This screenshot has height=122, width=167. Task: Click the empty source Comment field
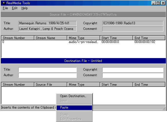[x=133, y=29]
